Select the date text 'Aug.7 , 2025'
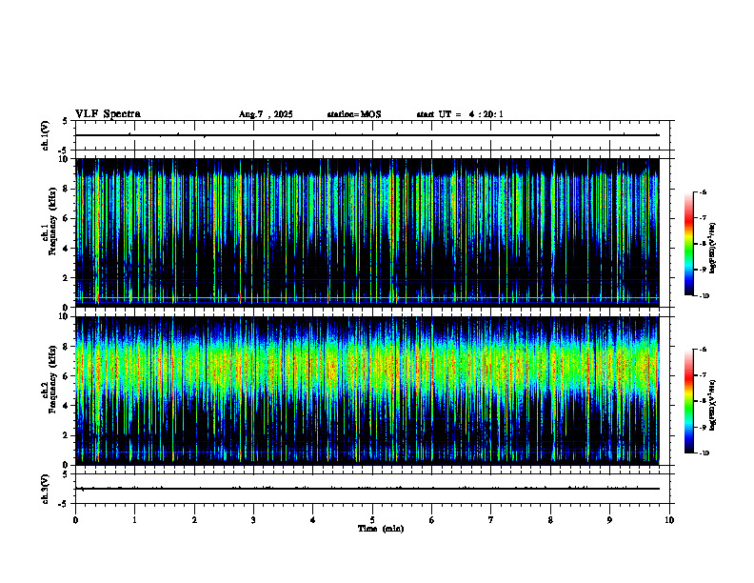 pyautogui.click(x=266, y=114)
